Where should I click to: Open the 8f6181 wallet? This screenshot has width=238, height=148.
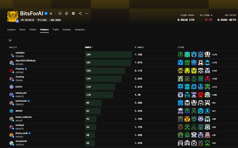pyautogui.click(x=19, y=111)
